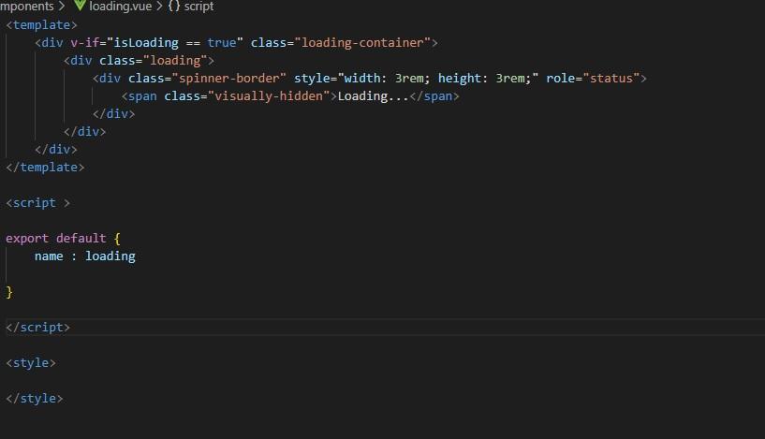
Task: Click the Vue icon beside loading.vue breadcrumb
Action: 80,6
